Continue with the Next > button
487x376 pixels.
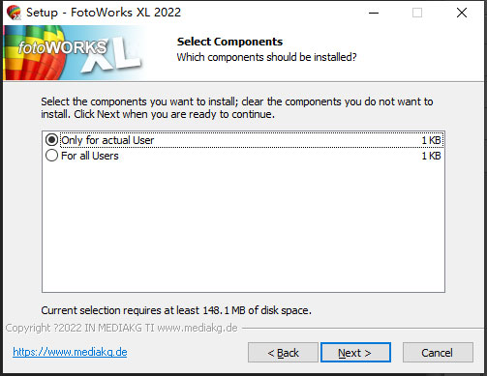pos(355,353)
